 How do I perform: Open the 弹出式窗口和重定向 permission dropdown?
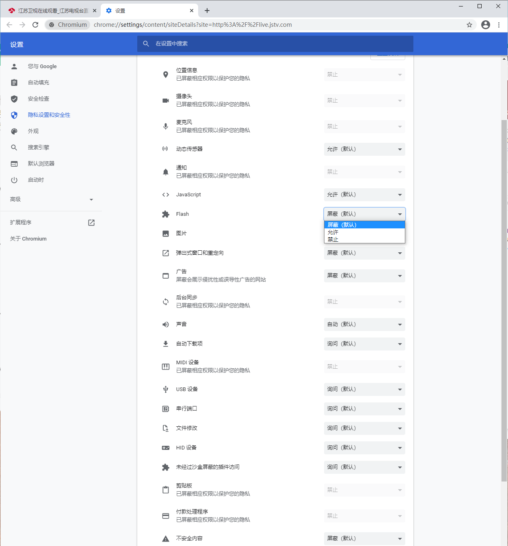[365, 253]
